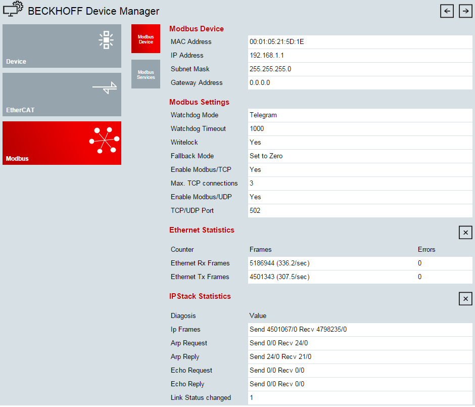The image size is (475, 407).
Task: Click the Gateway Address value 0.0.0.0
Action: click(260, 83)
